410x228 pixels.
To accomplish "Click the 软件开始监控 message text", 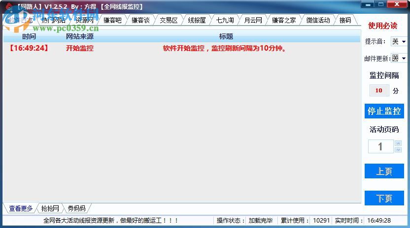I will [224, 48].
